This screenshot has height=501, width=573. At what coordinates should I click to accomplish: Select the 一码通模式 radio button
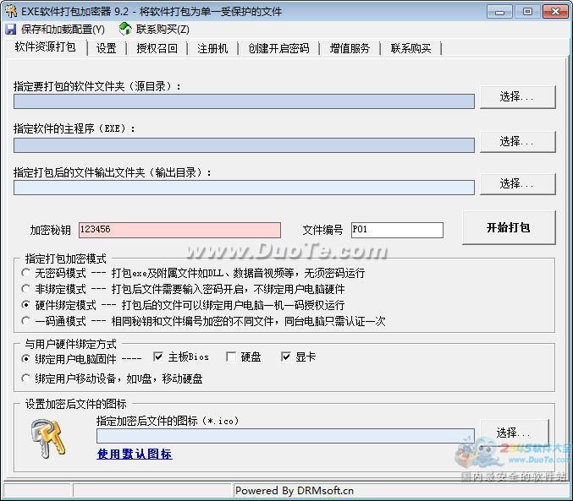pos(27,321)
